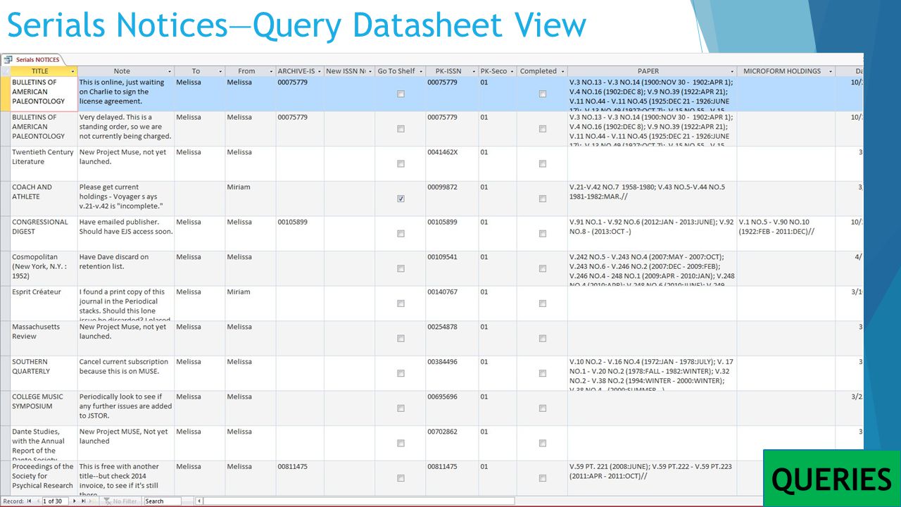901x507 pixels.
Task: Click the query icon on Serials NOTICES tab
Action: [x=8, y=59]
